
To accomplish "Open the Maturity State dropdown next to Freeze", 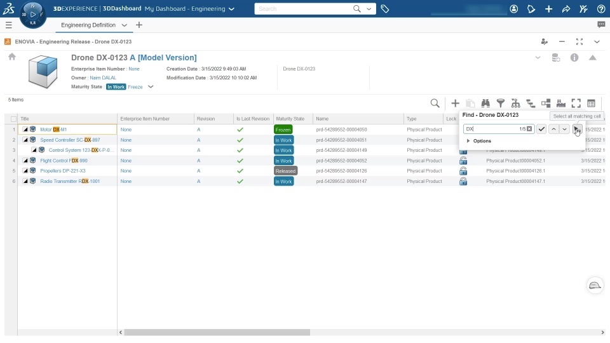I will pos(151,87).
